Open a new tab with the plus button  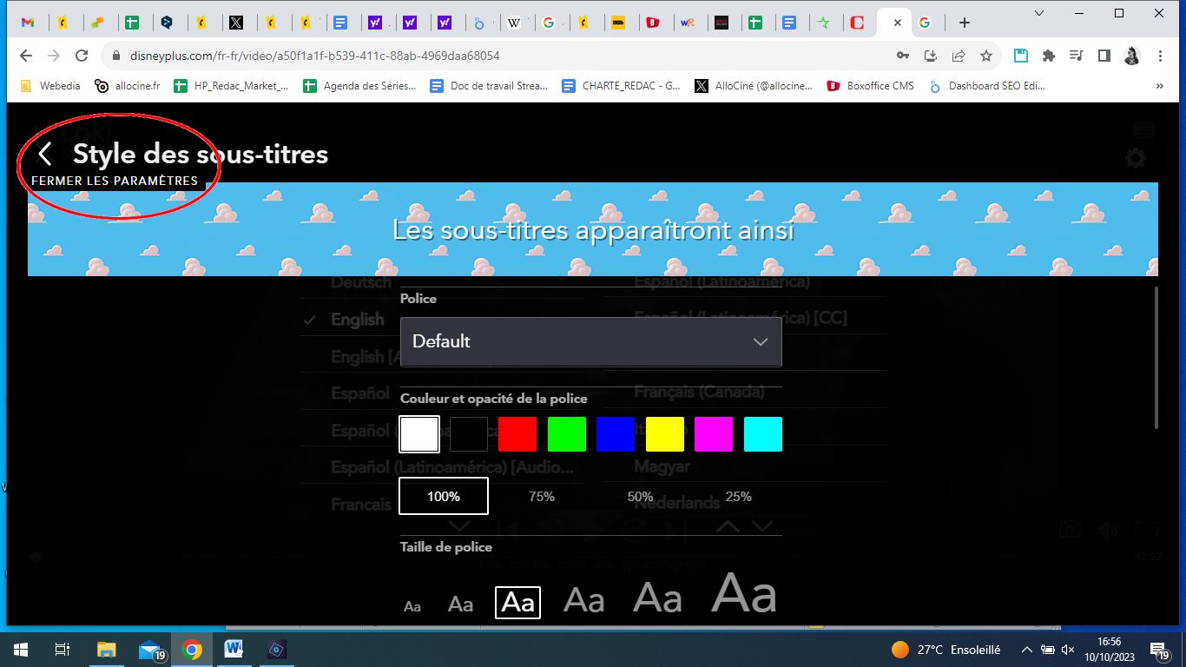pos(964,23)
